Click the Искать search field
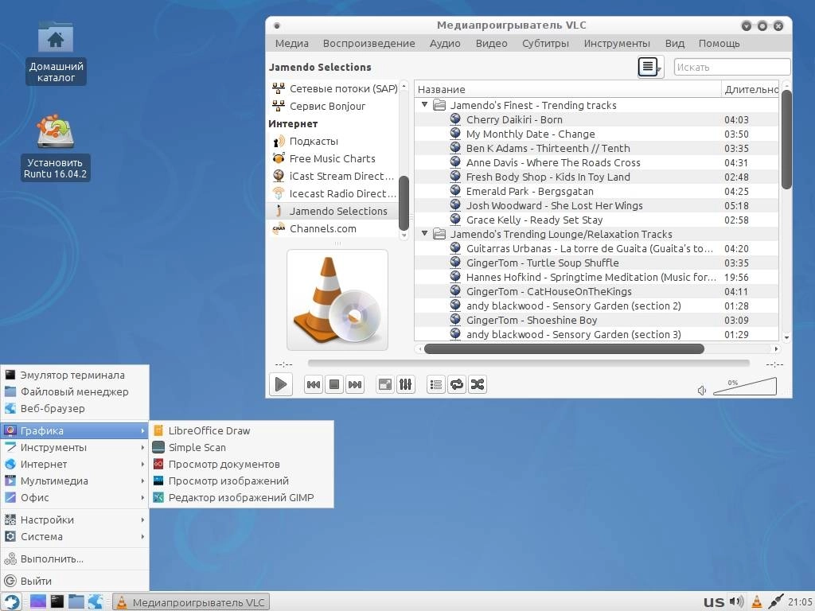815x611 pixels. (732, 67)
